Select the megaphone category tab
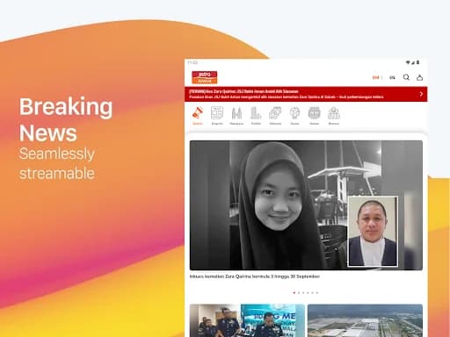Viewport: 450px width, 337px height. (198, 116)
